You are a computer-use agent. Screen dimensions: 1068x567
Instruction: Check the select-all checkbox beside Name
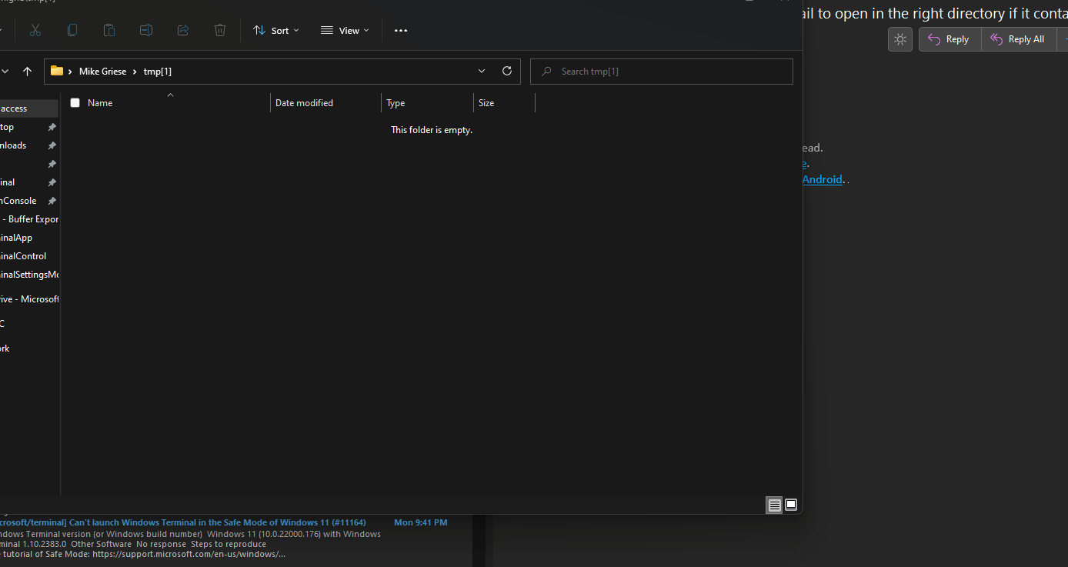75,102
